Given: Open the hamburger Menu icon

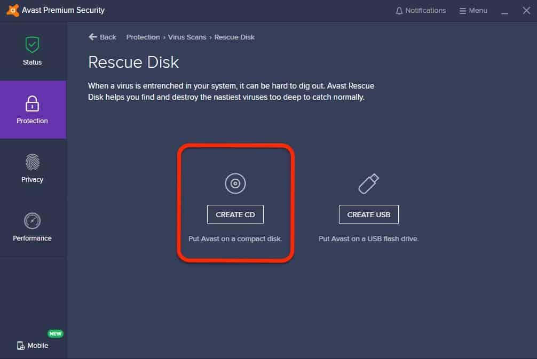Looking at the screenshot, I should (463, 11).
